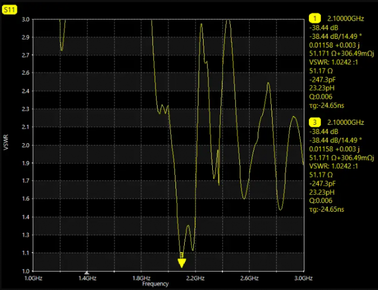Click the small white marker near 1.4GHz
The height and width of the screenshot is (290, 378).
click(86, 273)
